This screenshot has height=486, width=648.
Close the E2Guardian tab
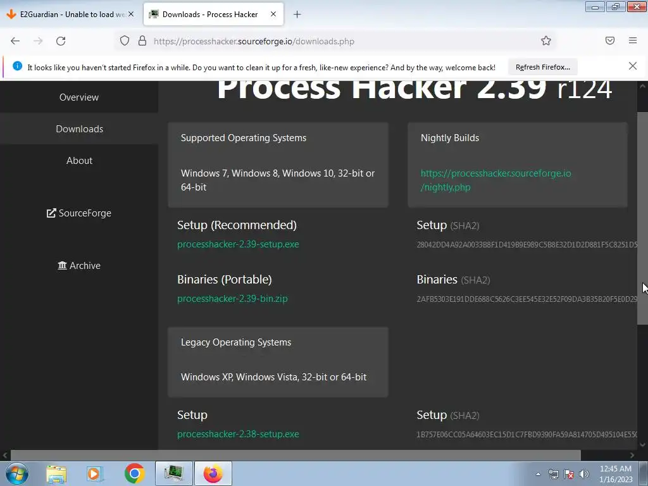pyautogui.click(x=131, y=14)
